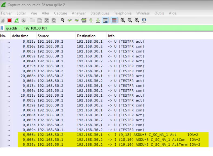
Task: Go to previous packet green left arrow
Action: 70,21
